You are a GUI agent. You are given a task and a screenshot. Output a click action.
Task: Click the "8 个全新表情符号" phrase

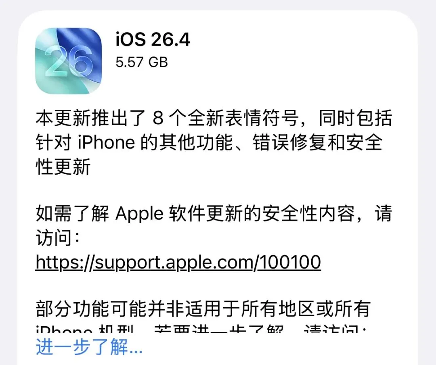coord(226,118)
